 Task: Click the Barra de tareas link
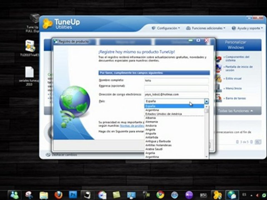pos(236,98)
